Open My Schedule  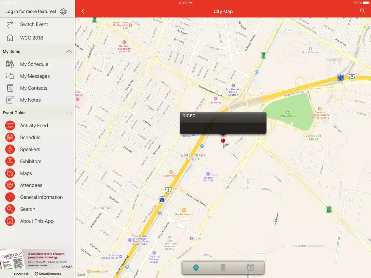[x=37, y=64]
